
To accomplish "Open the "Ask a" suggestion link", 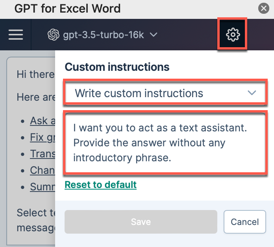I will (x=43, y=121).
